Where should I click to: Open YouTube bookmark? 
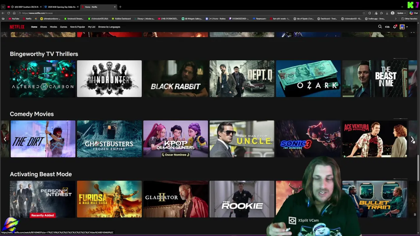pyautogui.click(x=13, y=19)
